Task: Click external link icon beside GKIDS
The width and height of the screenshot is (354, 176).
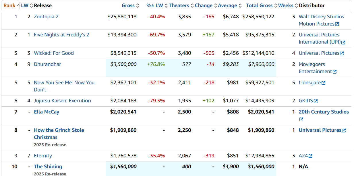Action: [x=316, y=101]
